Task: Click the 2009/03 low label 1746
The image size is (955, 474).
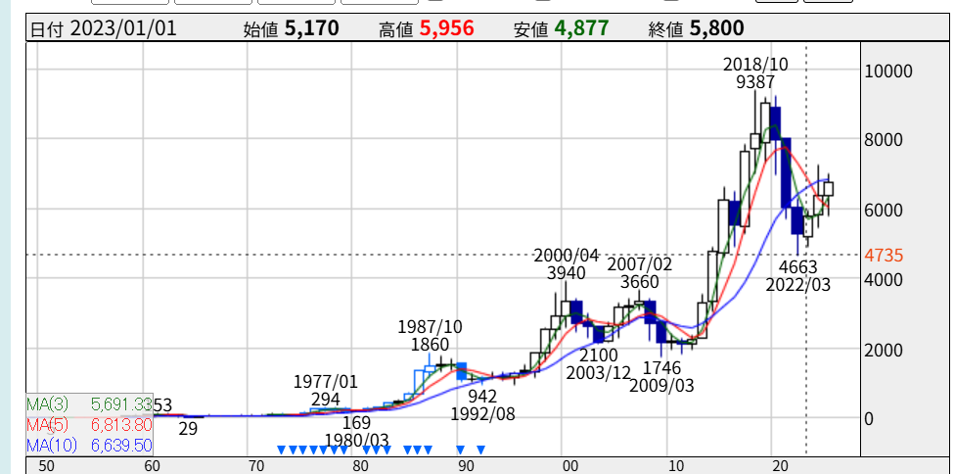Action: coord(661,367)
